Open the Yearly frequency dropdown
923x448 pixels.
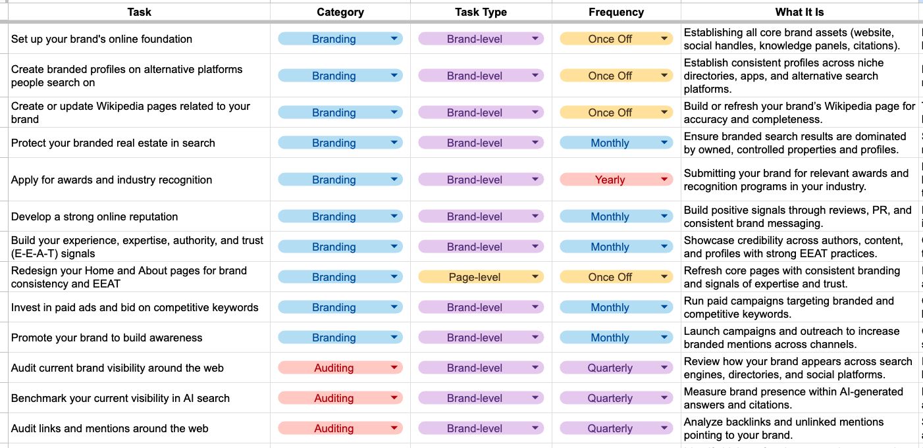pyautogui.click(x=664, y=180)
